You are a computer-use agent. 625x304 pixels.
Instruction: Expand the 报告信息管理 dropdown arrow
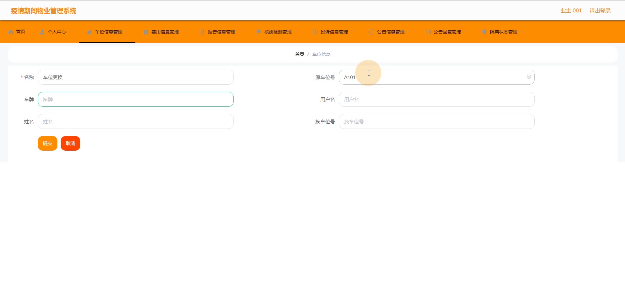240,32
